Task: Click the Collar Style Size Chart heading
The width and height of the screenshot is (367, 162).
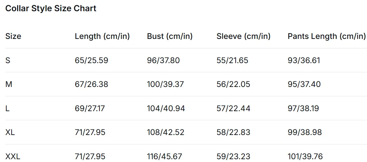Action: click(51, 9)
